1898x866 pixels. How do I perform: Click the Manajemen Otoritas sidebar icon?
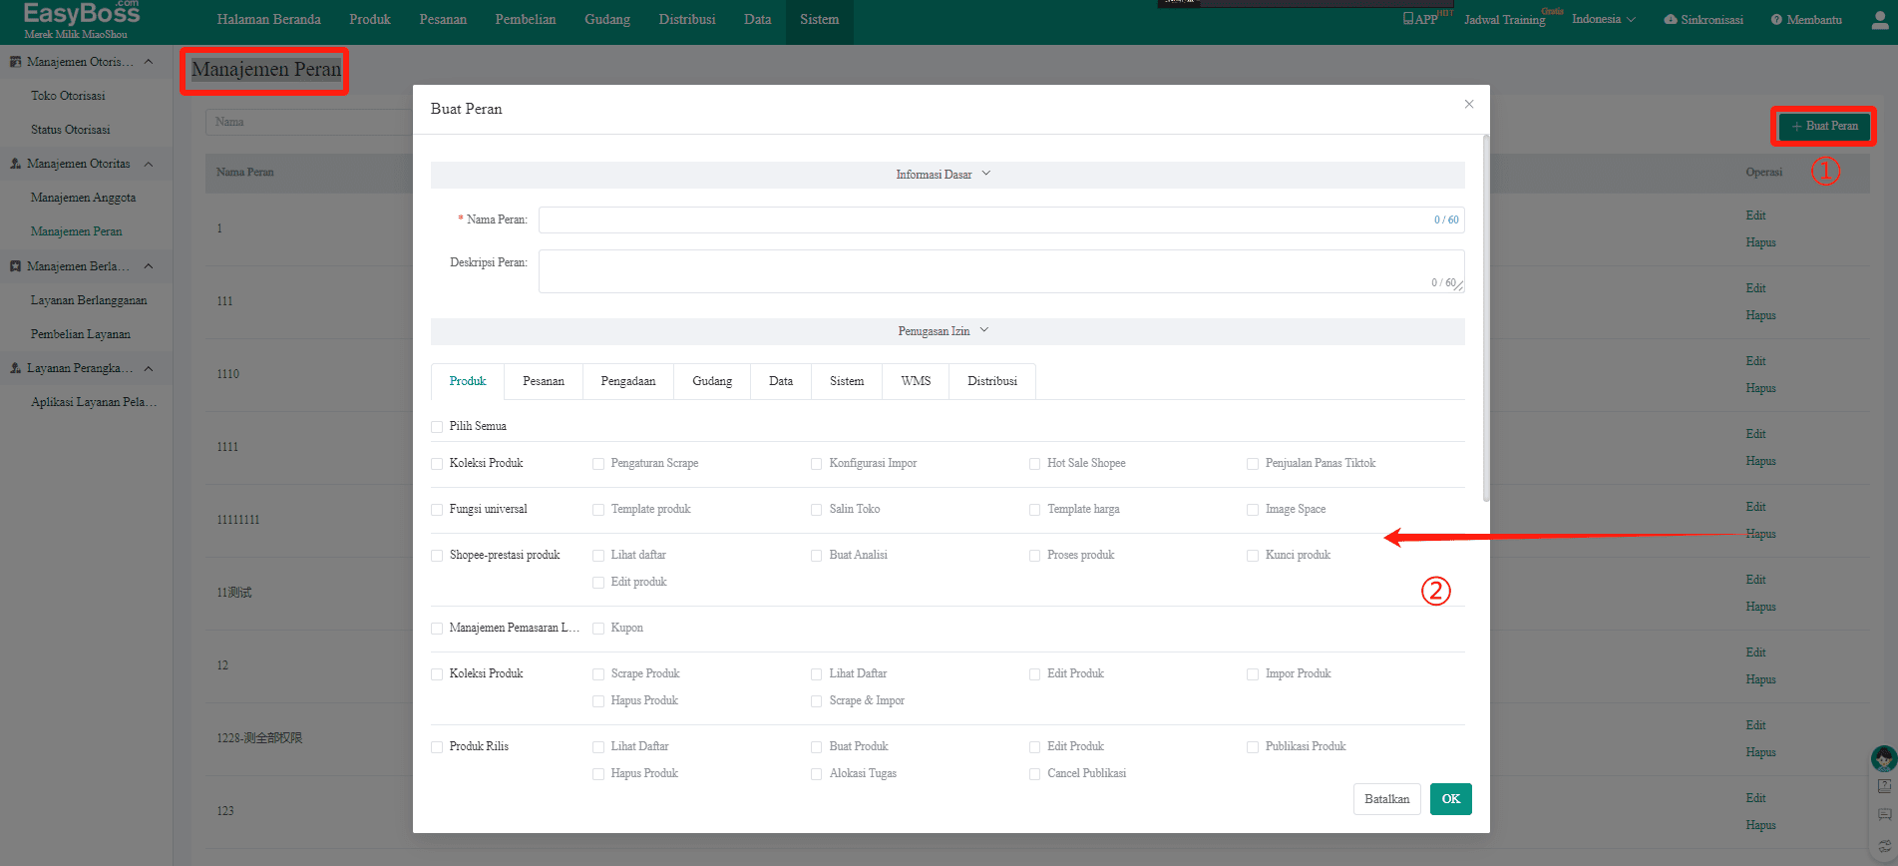[15, 164]
